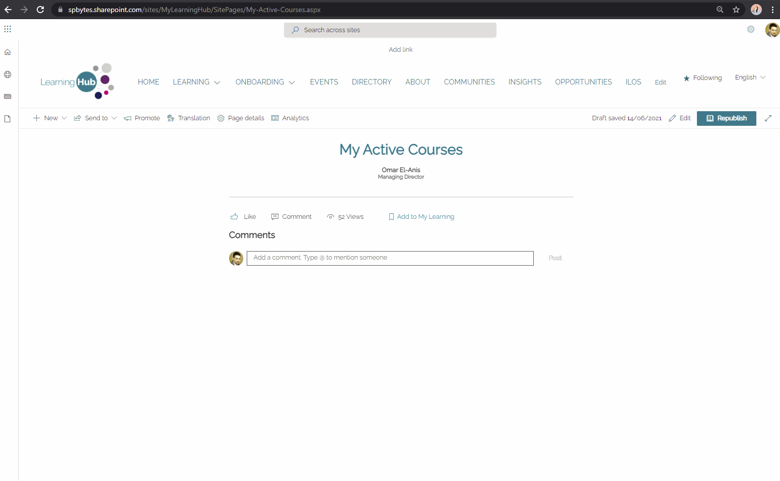This screenshot has width=780, height=481.
Task: Open the Chrome three-dot menu
Action: coord(772,10)
